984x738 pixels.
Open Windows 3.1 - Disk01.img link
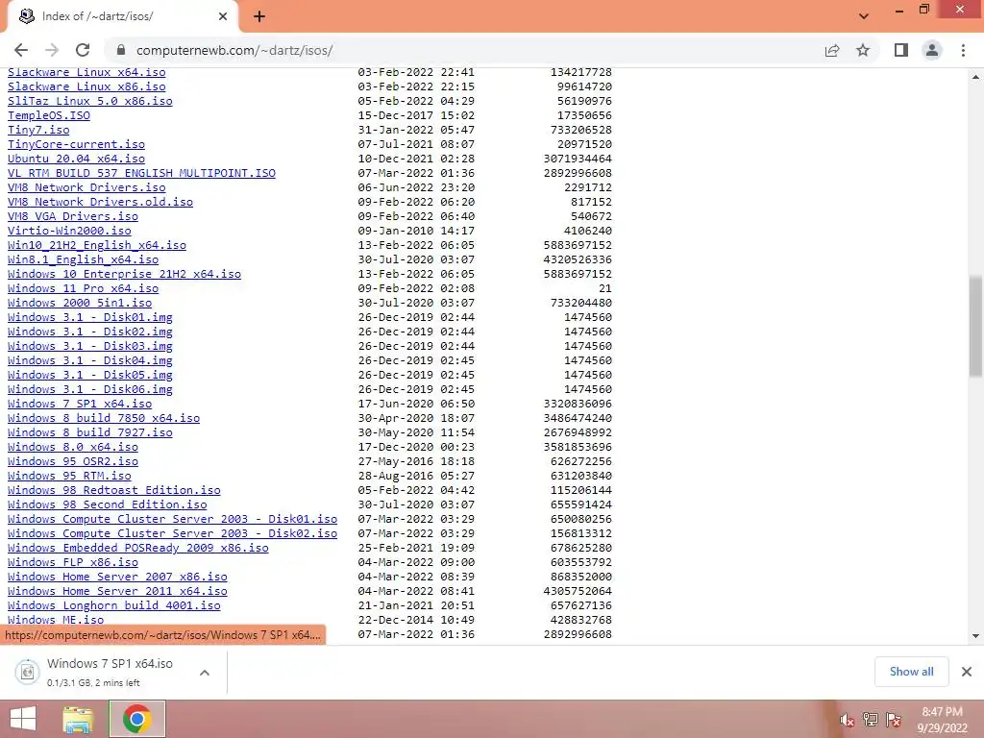89,317
